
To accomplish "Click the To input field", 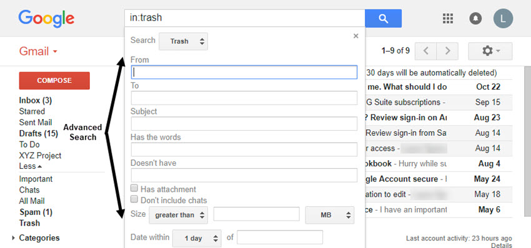I will pyautogui.click(x=244, y=98).
